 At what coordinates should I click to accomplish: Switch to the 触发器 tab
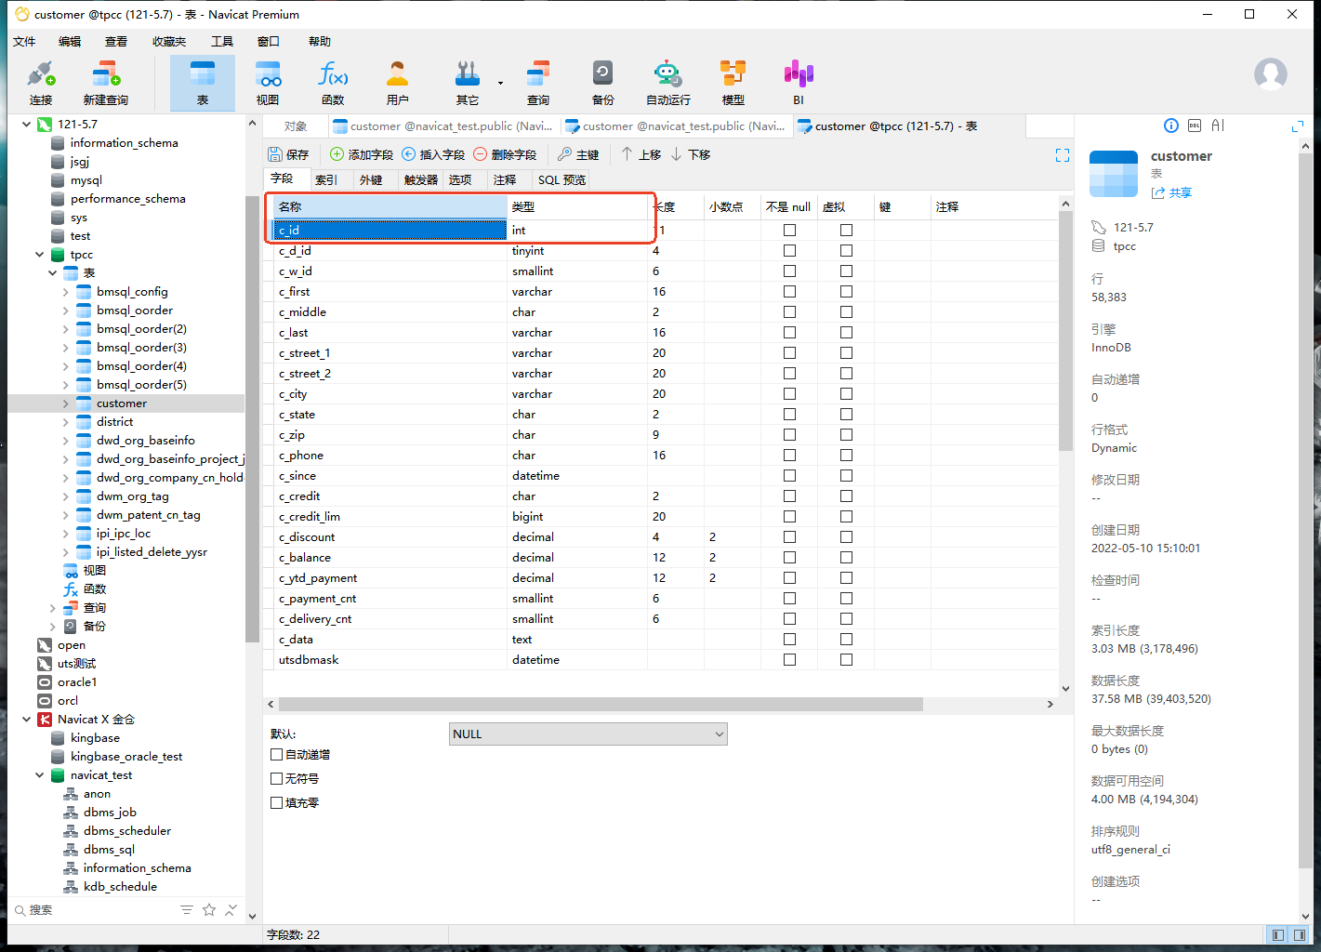coord(421,179)
